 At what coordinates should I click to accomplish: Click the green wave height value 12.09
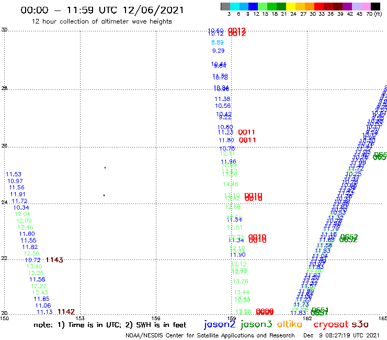point(24,221)
